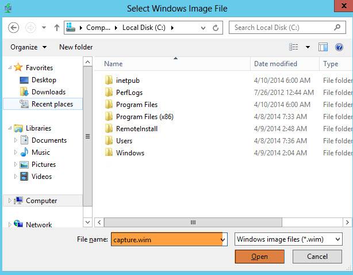
Task: Click the title bar application icon
Action: pyautogui.click(x=8, y=8)
